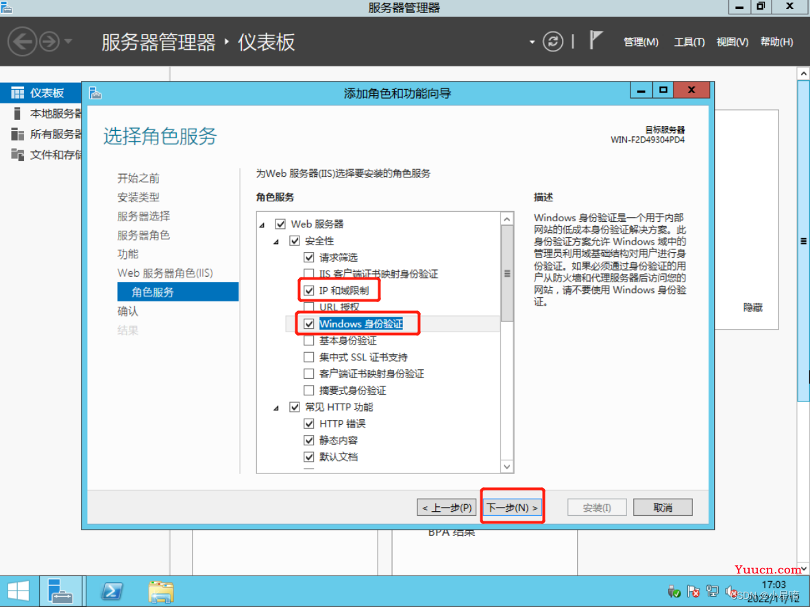The width and height of the screenshot is (810, 607).
Task: Click 服务器管理器 in the breadcrumb header
Action: (x=158, y=42)
